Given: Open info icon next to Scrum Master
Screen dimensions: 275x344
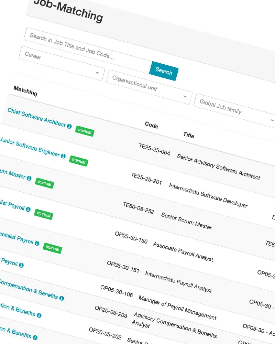Looking at the screenshot, I should tap(29, 179).
